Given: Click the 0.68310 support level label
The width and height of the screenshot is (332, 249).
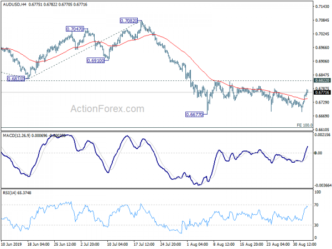Looking at the screenshot, I should coord(15,79).
